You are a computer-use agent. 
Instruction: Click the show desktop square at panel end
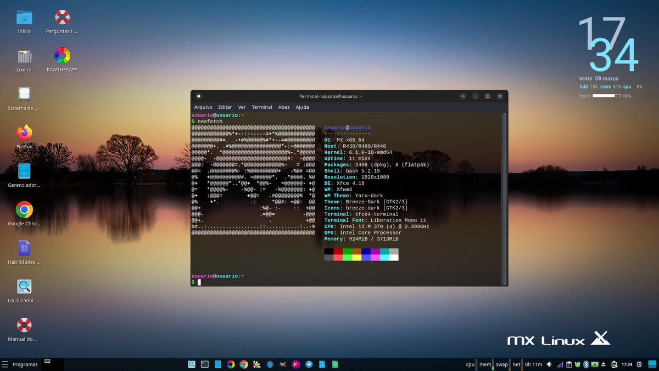[654, 364]
